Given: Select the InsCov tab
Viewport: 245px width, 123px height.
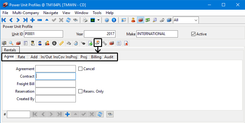Looking at the screenshot, I should pyautogui.click(x=59, y=57).
